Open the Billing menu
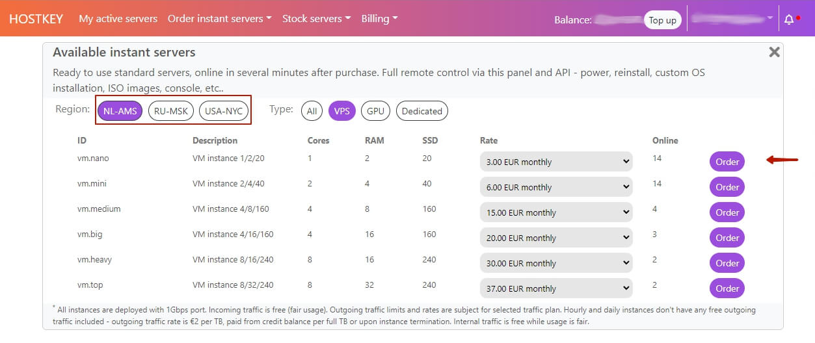815x343 pixels. [380, 19]
